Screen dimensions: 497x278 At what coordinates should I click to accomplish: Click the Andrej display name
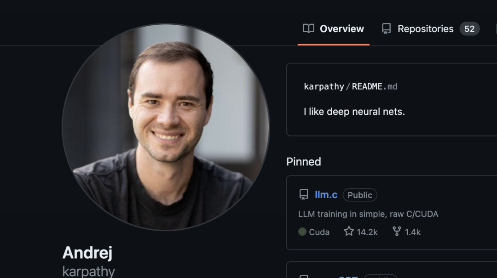pyautogui.click(x=87, y=253)
